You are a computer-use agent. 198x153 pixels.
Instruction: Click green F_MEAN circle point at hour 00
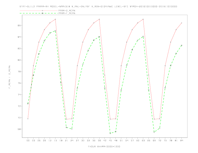[28, 104]
